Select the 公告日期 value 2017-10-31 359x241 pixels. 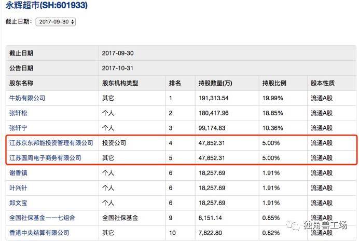point(117,68)
